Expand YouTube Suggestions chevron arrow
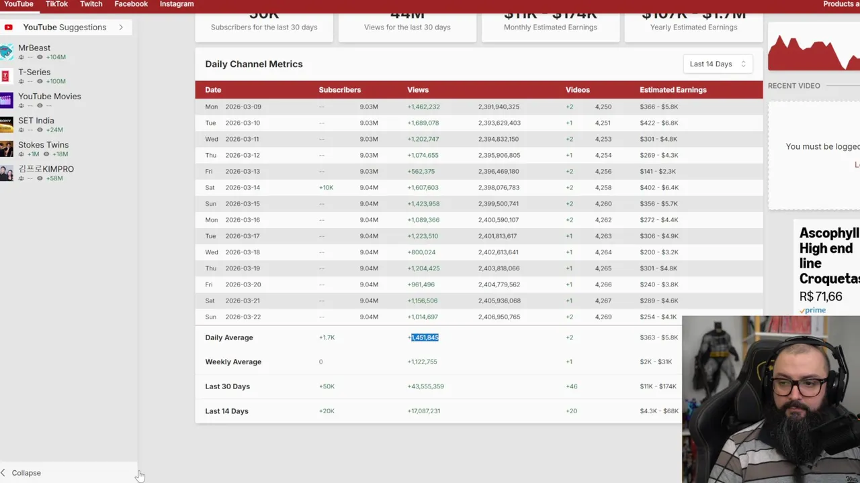 click(121, 28)
